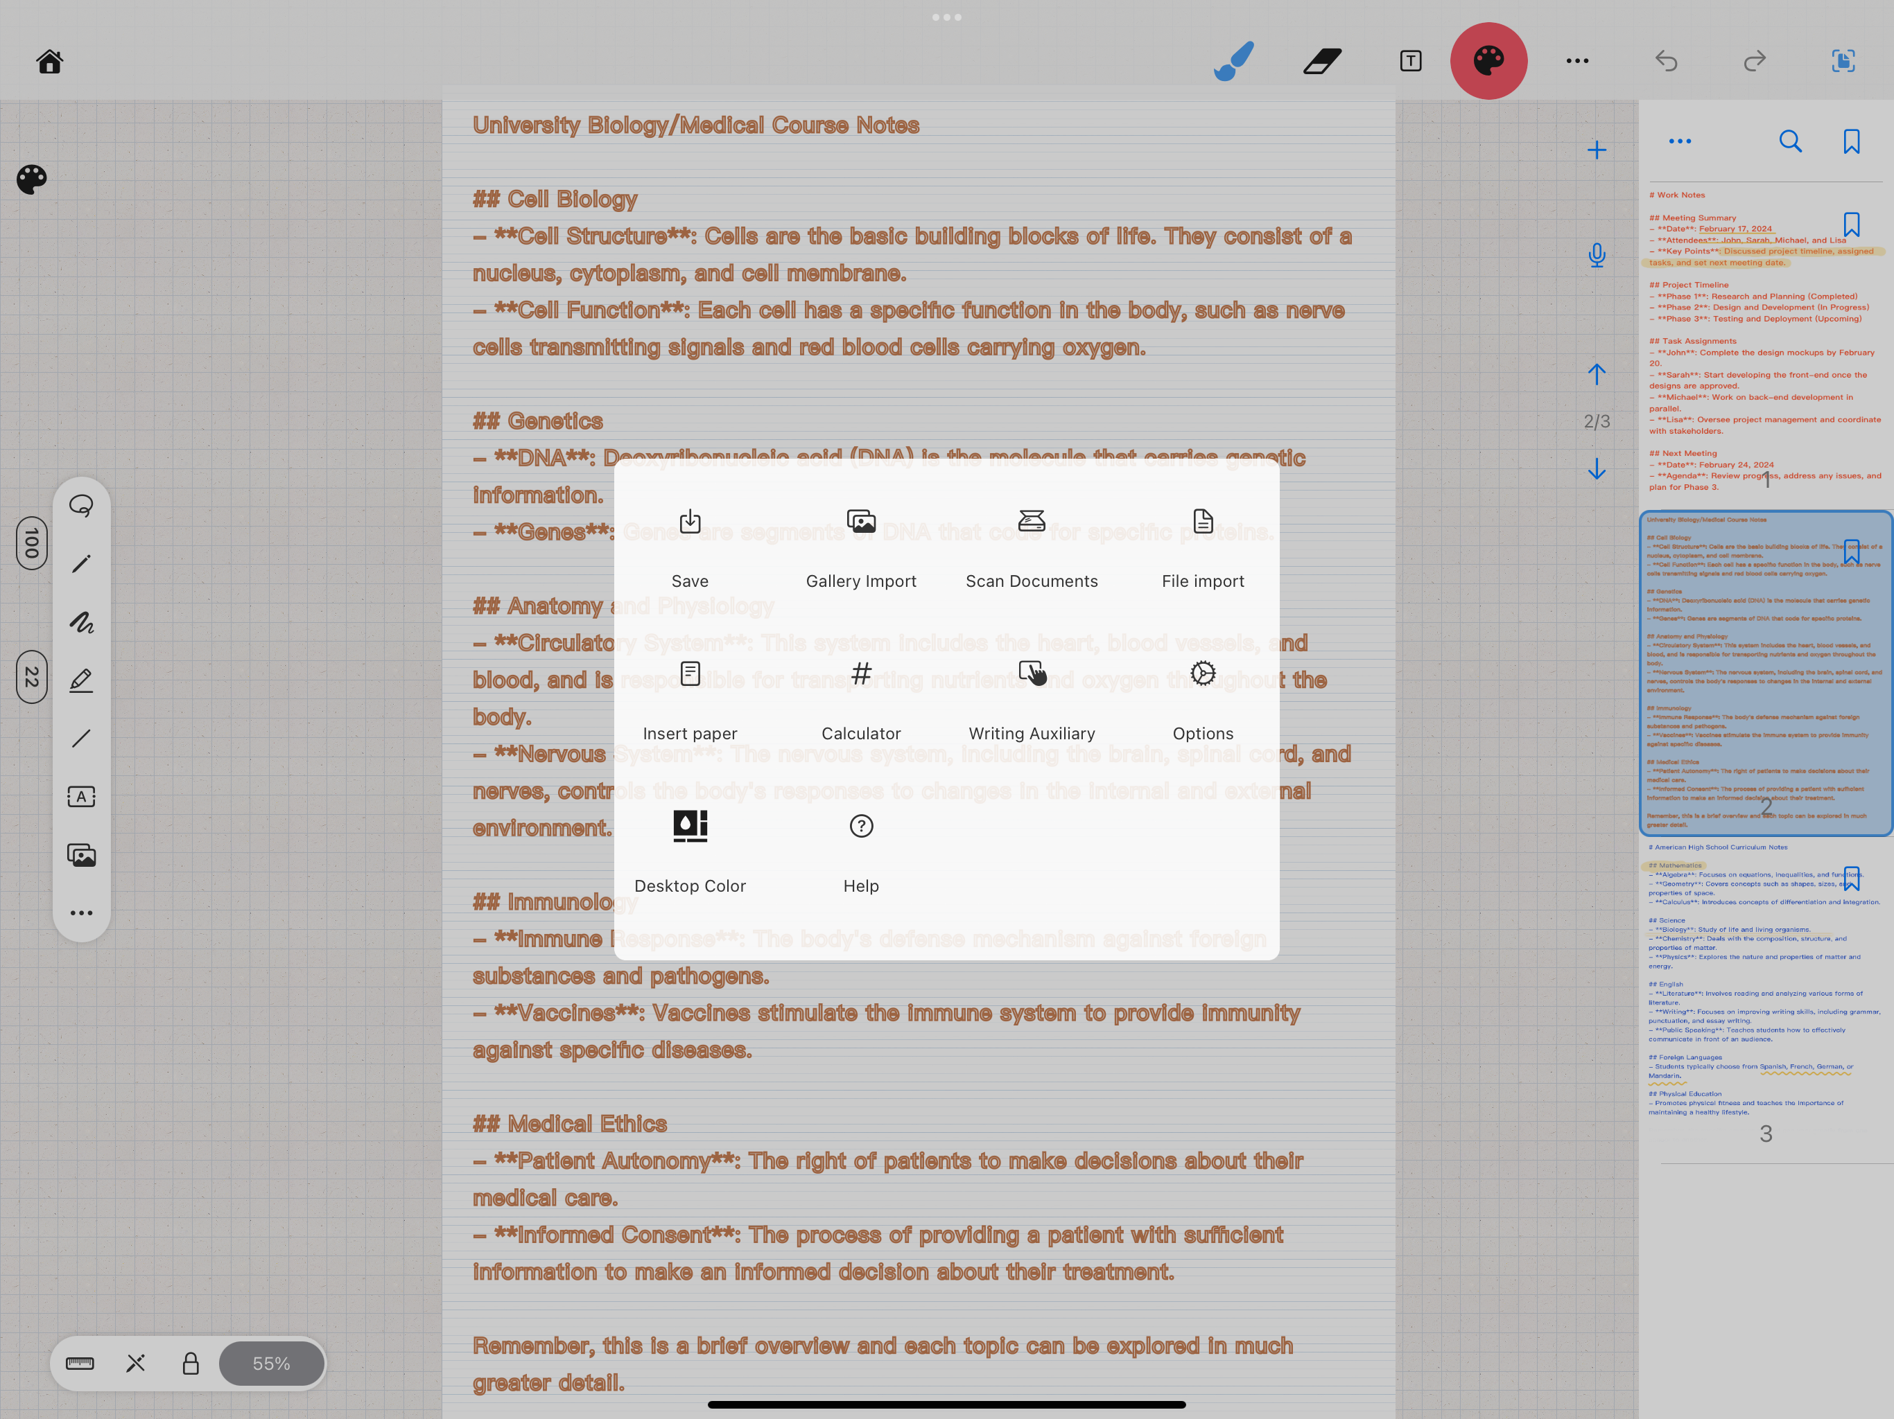The height and width of the screenshot is (1419, 1894).
Task: Toggle bookmark on page 1 thumbnail
Action: (x=1851, y=225)
